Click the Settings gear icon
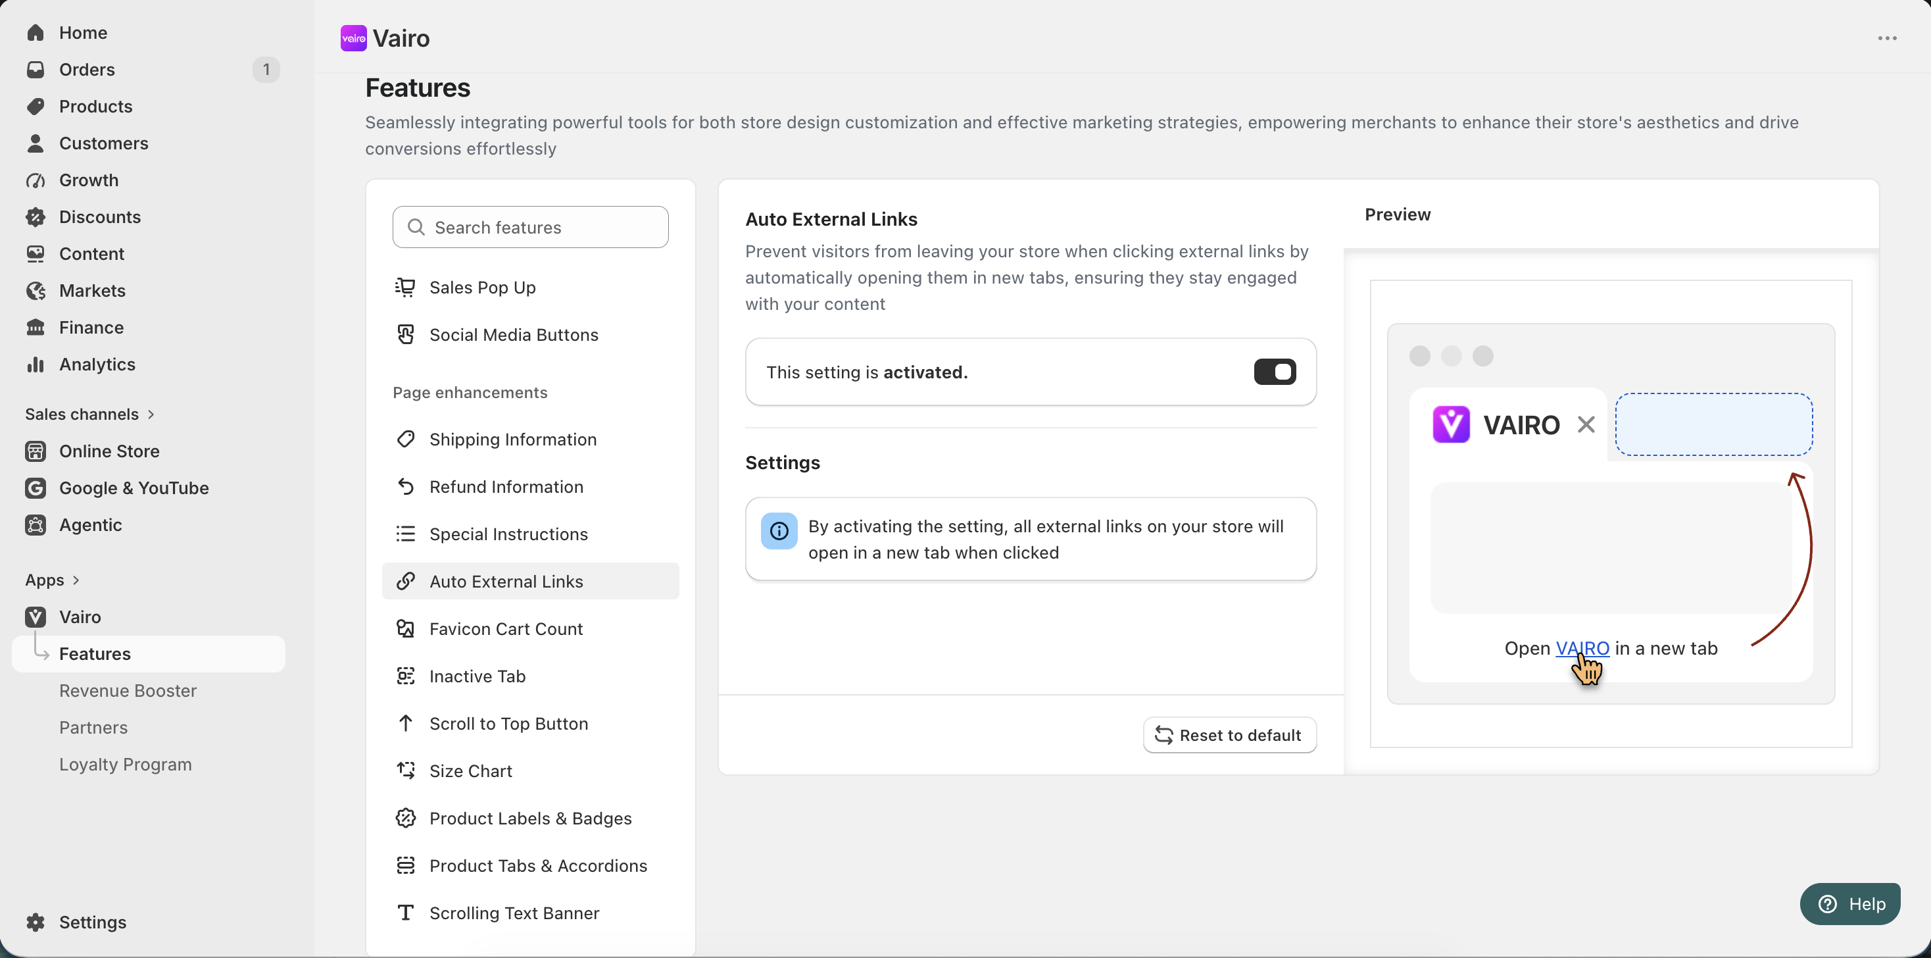Screen dimensions: 1931x958 pyautogui.click(x=36, y=921)
